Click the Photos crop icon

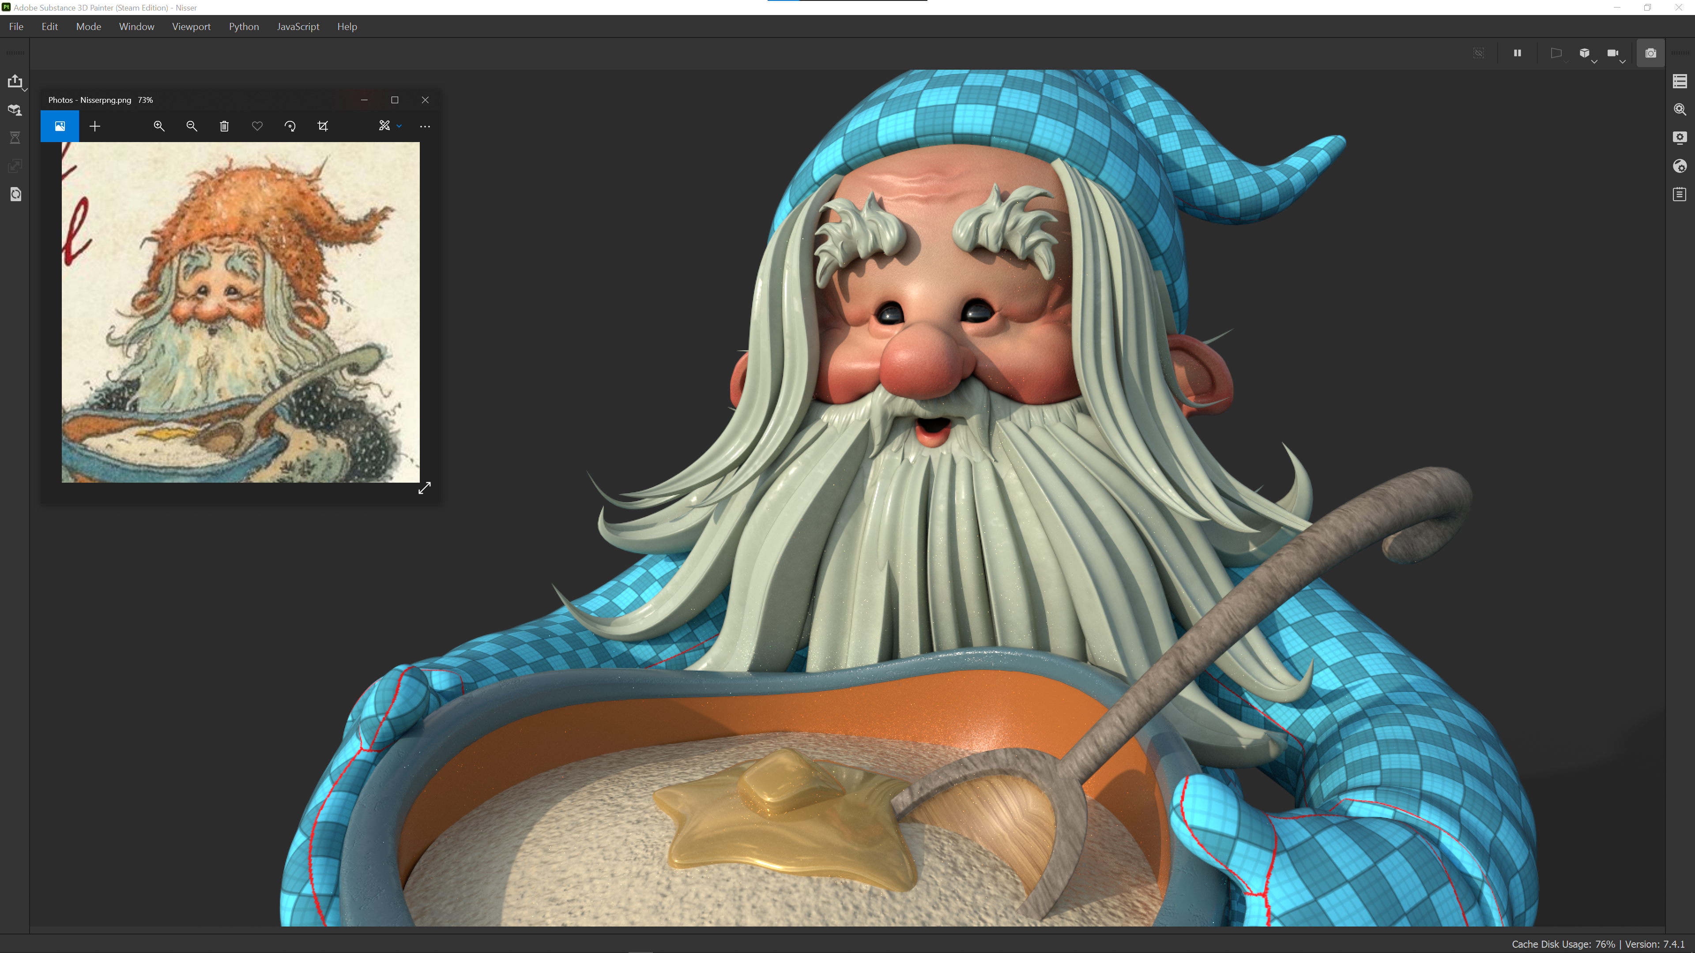(x=323, y=126)
